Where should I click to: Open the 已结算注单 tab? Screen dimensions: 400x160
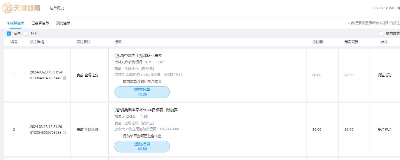pyautogui.click(x=40, y=23)
